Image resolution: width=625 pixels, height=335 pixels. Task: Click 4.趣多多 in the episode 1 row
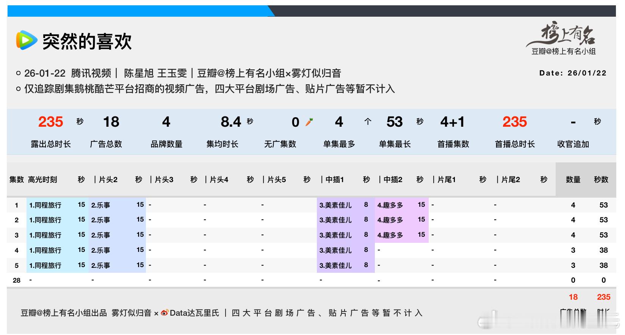tap(390, 205)
